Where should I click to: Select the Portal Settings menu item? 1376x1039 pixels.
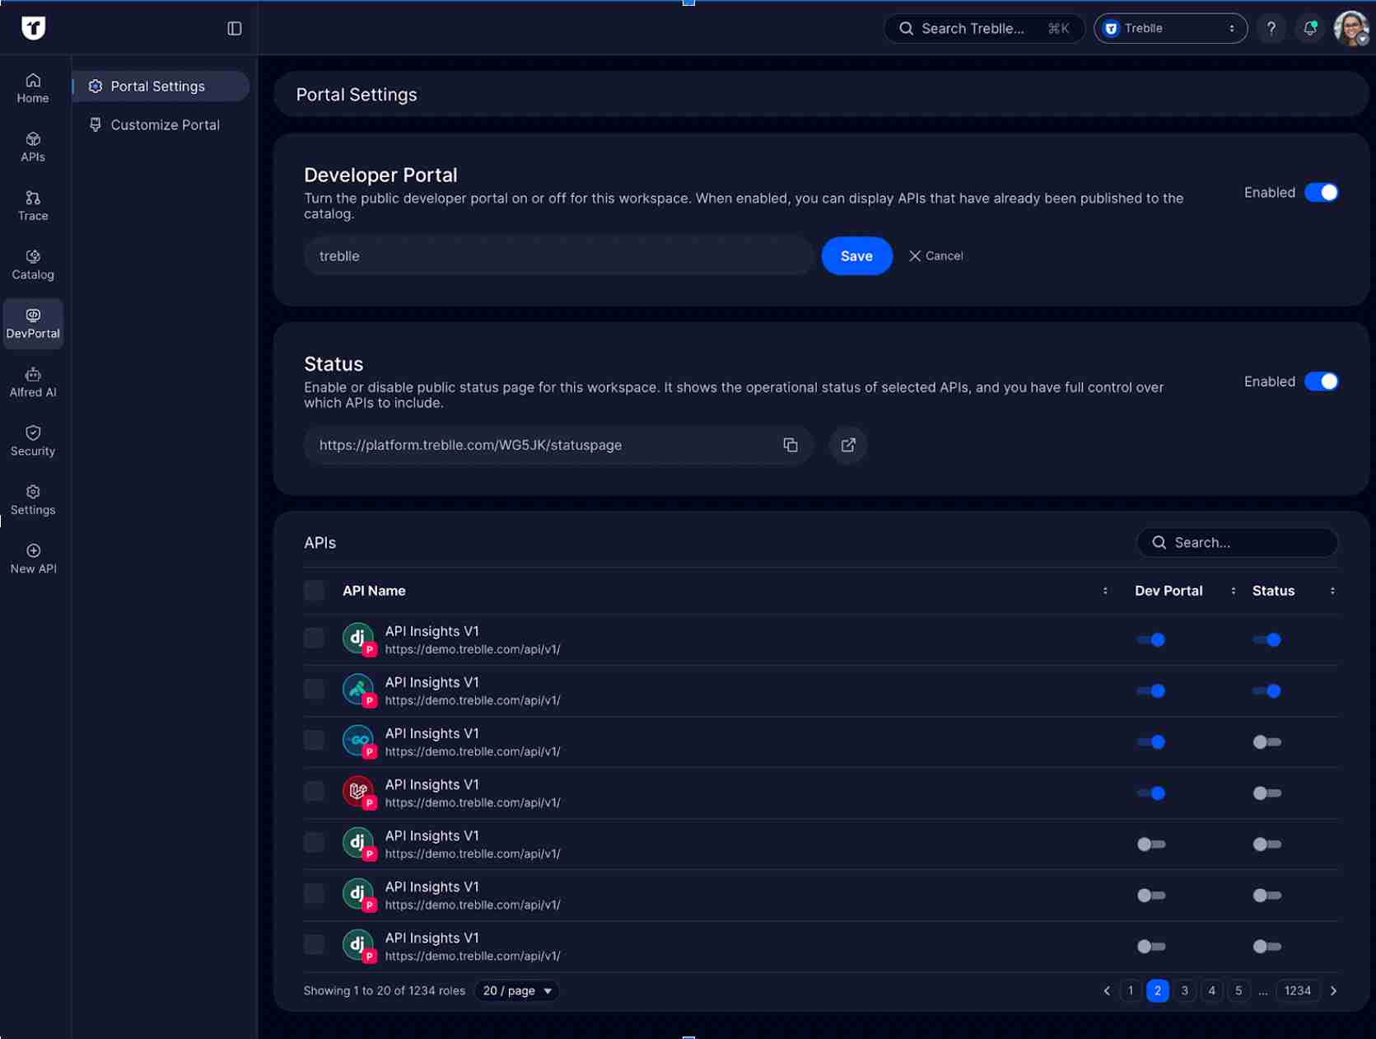point(158,87)
